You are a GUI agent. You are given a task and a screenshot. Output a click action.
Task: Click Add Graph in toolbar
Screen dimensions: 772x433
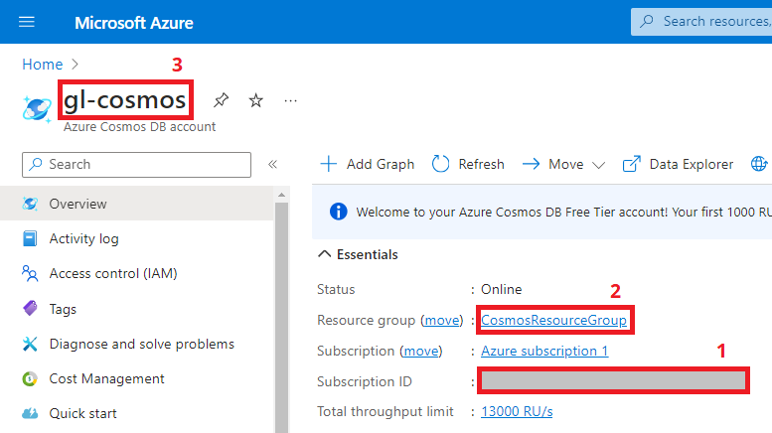pos(368,164)
